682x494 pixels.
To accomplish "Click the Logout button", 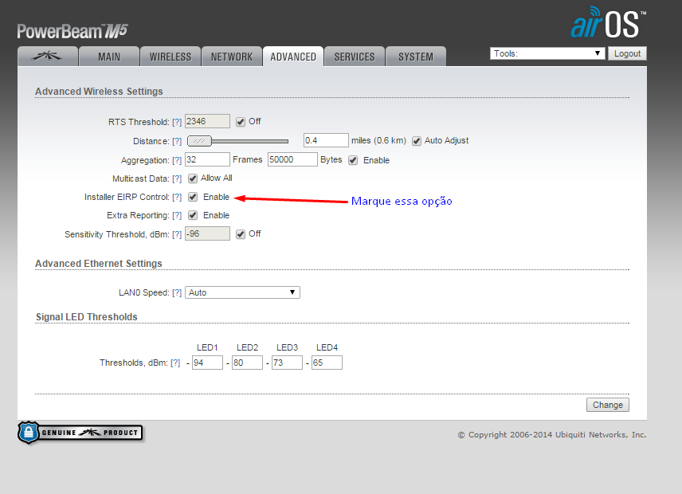I will [627, 53].
